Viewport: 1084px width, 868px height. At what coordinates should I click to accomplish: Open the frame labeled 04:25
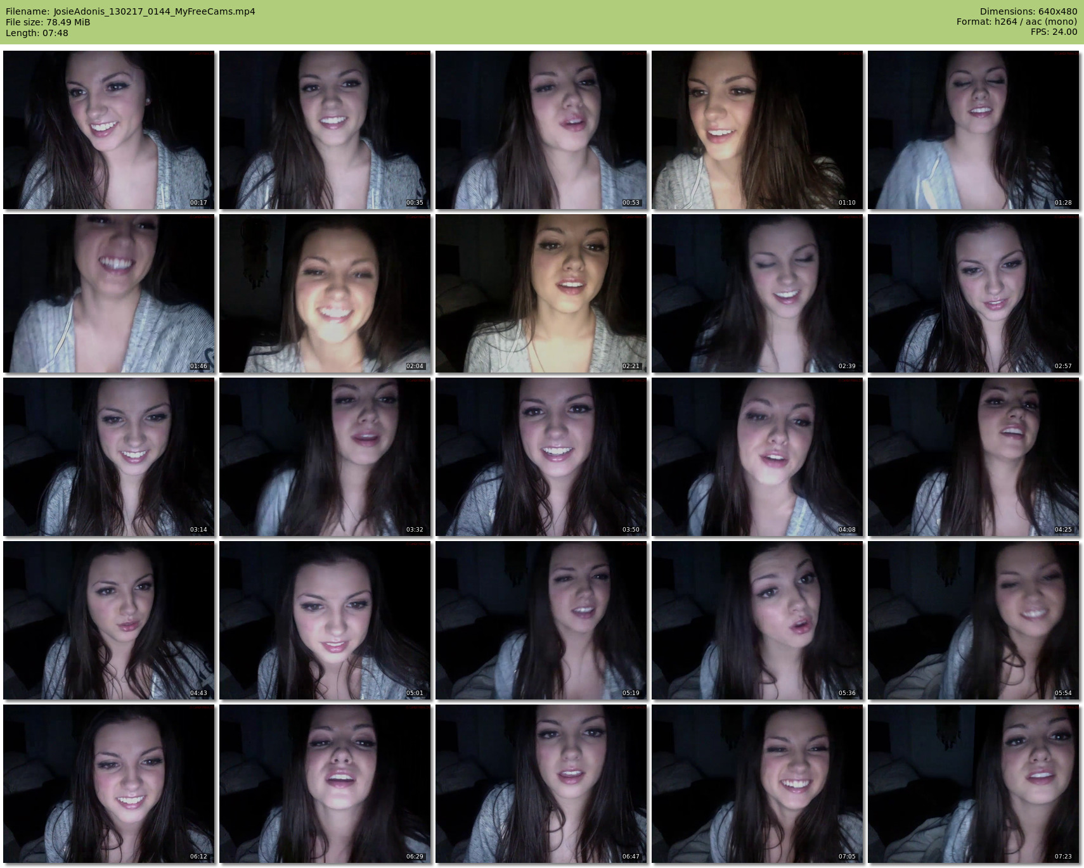point(973,457)
